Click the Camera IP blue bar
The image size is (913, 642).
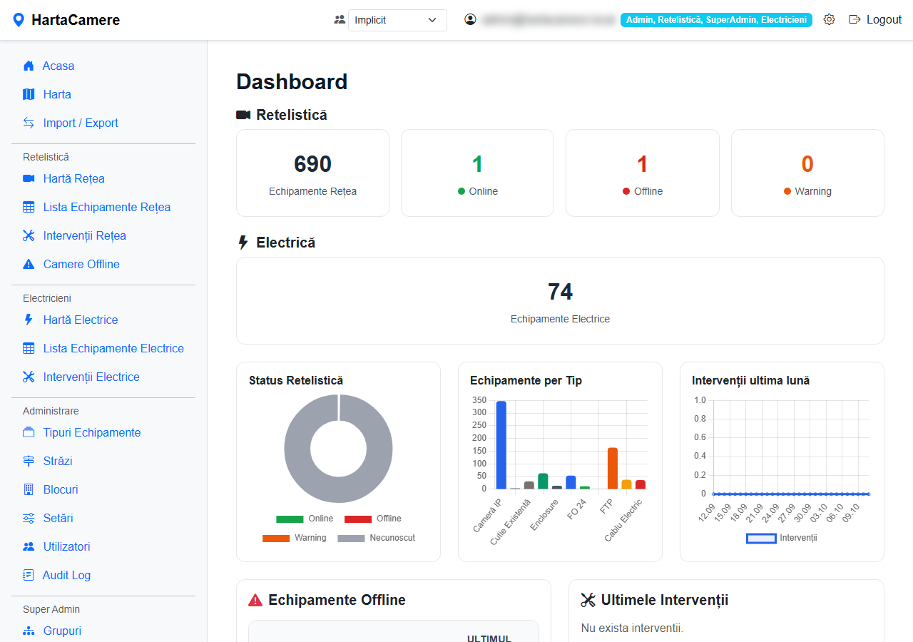501,445
